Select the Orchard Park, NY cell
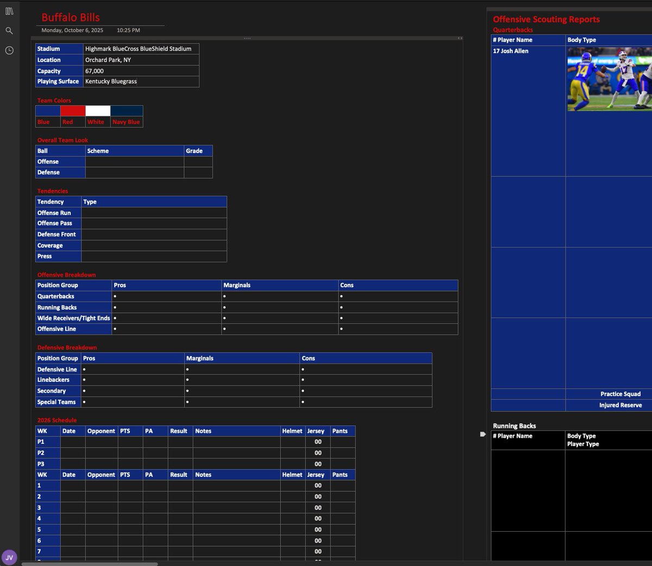Viewport: 652px width, 566px height. 141,60
